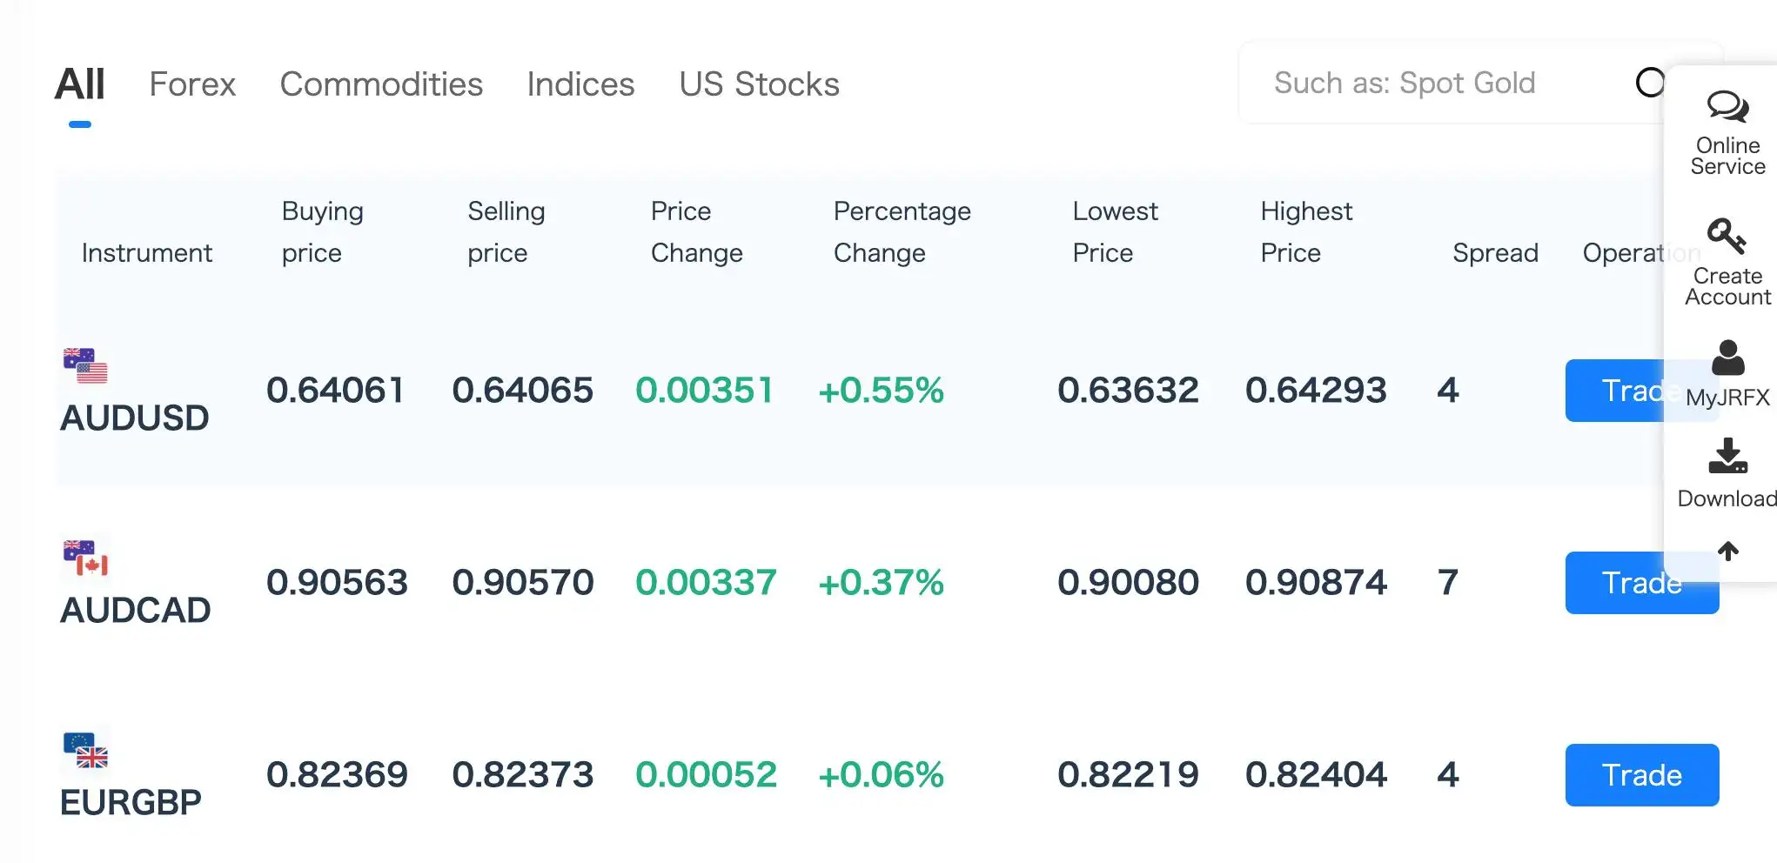The image size is (1777, 863).
Task: Open the AUDUSD instrument name
Action: [x=135, y=418]
